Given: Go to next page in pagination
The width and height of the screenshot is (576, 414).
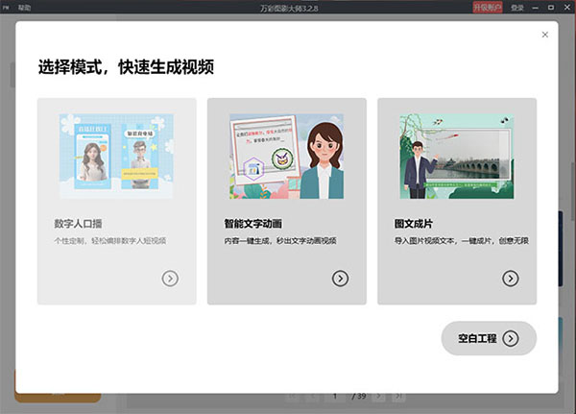Looking at the screenshot, I should coord(381,396).
